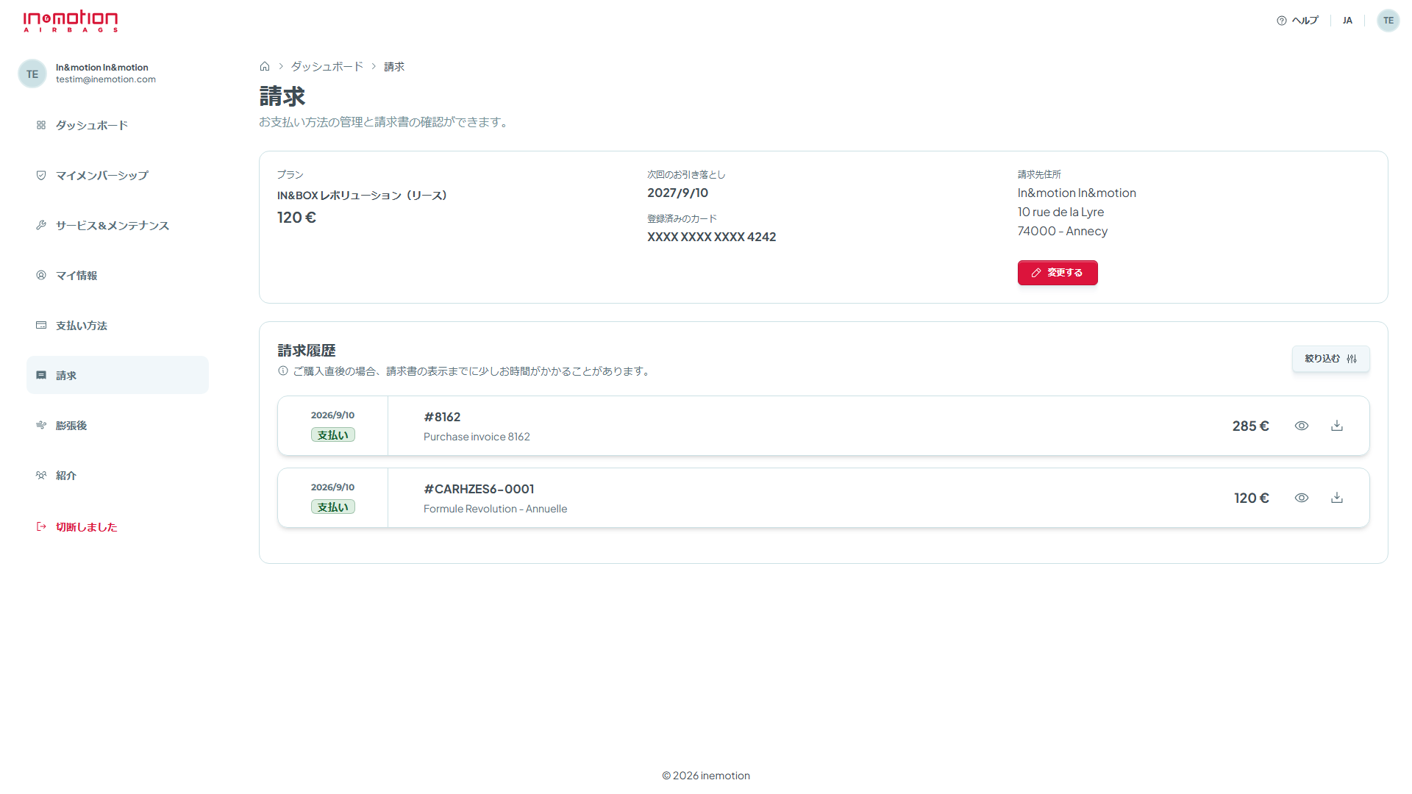Open 膨張後 in the sidebar
1412x794 pixels.
[x=118, y=425]
